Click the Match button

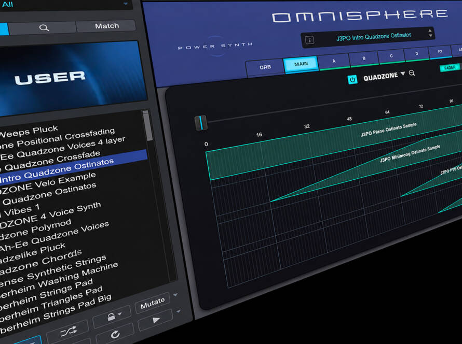click(x=106, y=26)
